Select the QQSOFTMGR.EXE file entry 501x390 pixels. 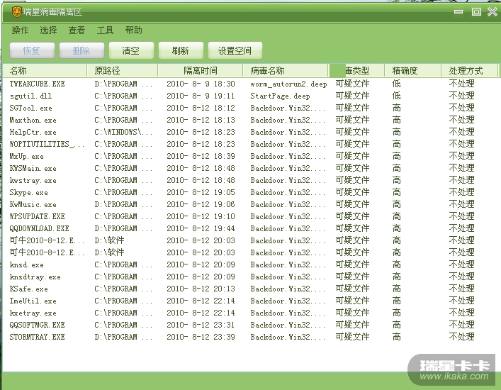tap(37, 325)
